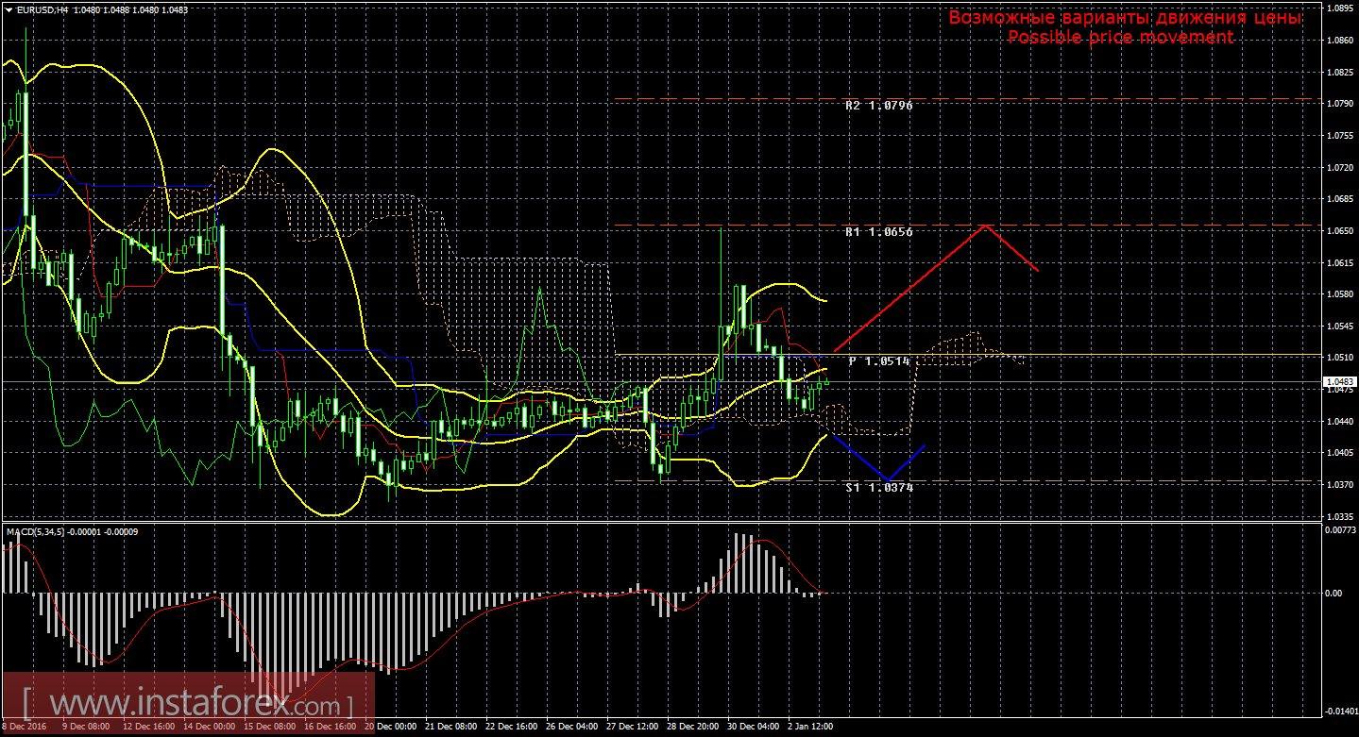The height and width of the screenshot is (737, 1359).
Task: Select the 26 Dec 04:00 time label
Action: [573, 728]
